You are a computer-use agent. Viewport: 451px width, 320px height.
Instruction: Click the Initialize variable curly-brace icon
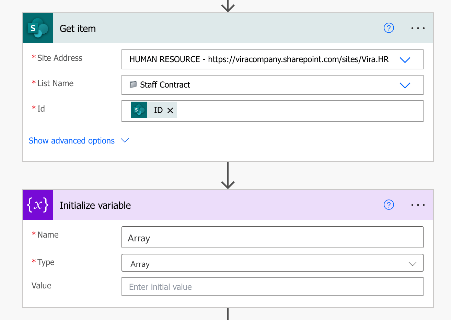click(x=38, y=205)
